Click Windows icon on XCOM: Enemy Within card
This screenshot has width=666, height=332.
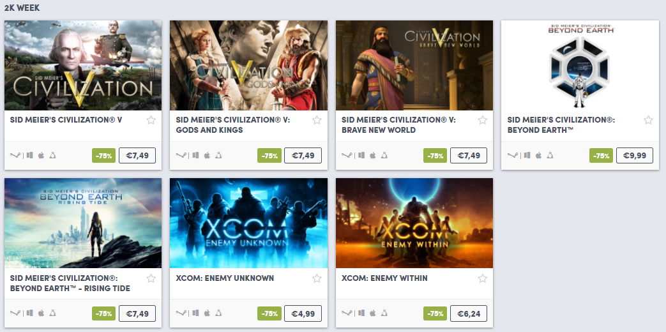click(361, 313)
